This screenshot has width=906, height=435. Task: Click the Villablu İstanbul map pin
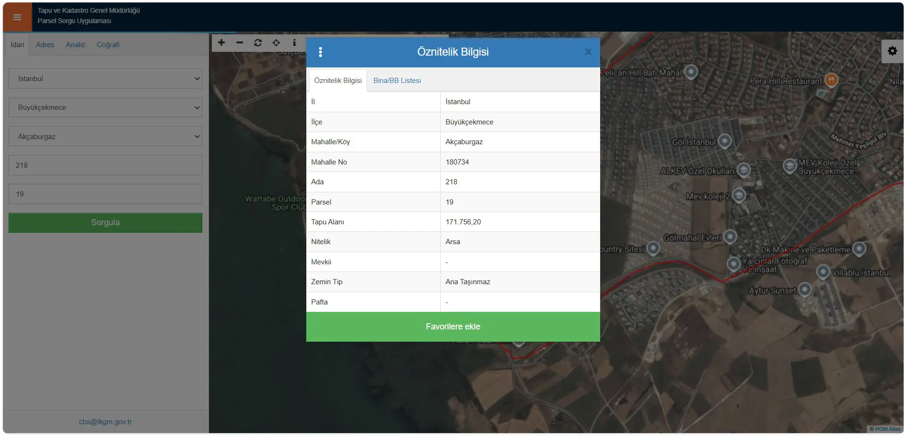823,272
